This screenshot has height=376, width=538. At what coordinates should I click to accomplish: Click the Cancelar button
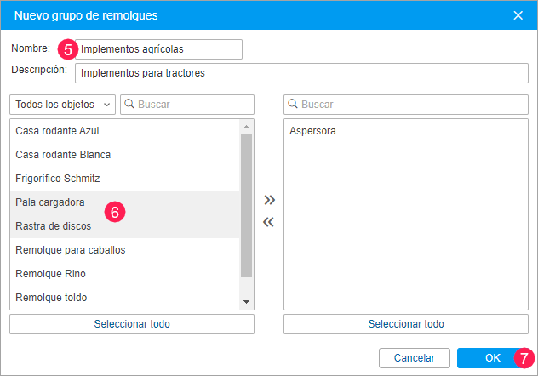(414, 358)
